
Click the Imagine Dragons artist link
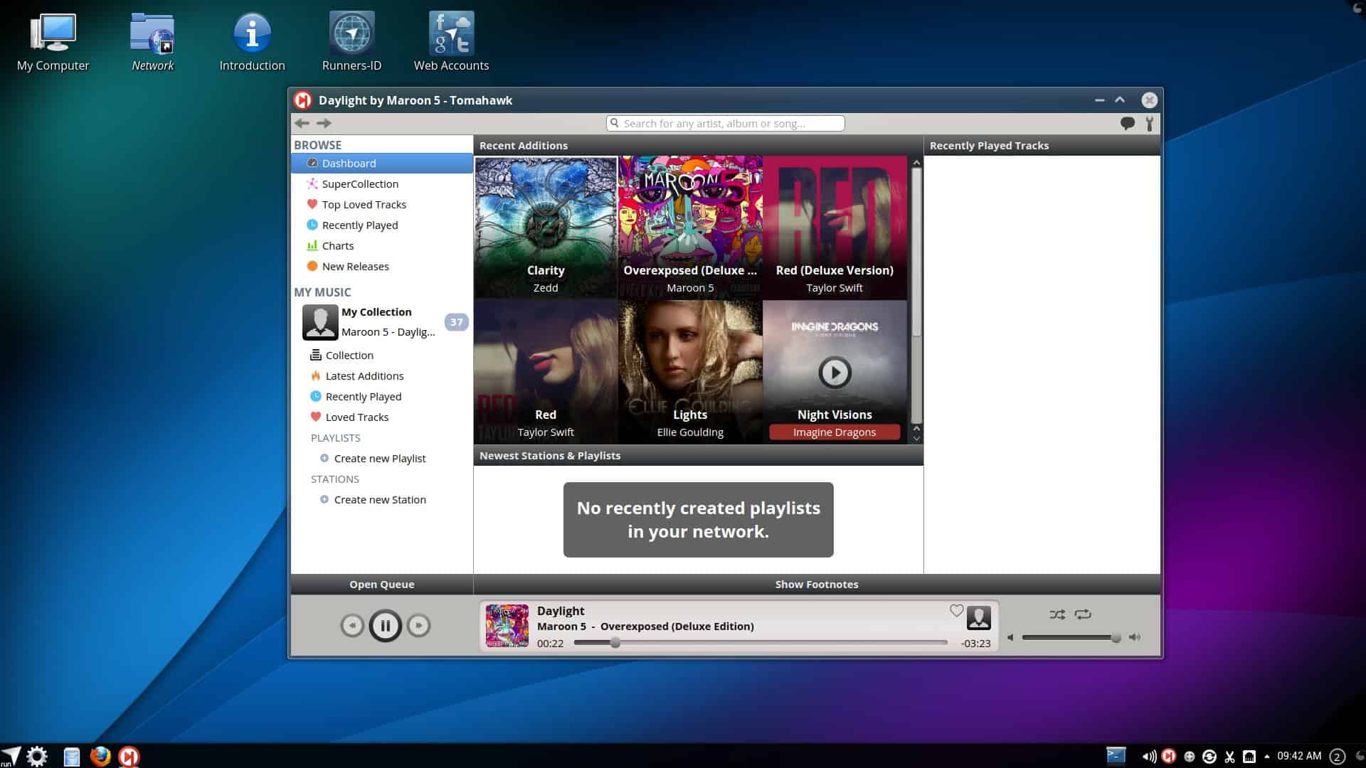pyautogui.click(x=835, y=432)
